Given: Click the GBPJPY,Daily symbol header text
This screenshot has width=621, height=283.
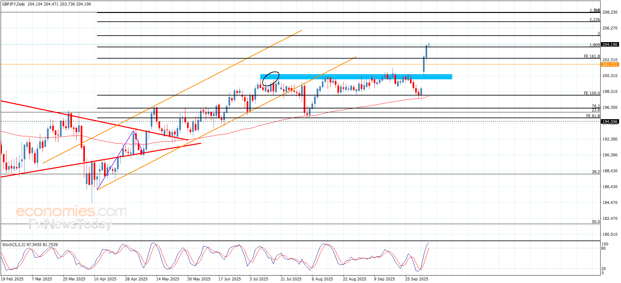Looking at the screenshot, I should [x=14, y=4].
